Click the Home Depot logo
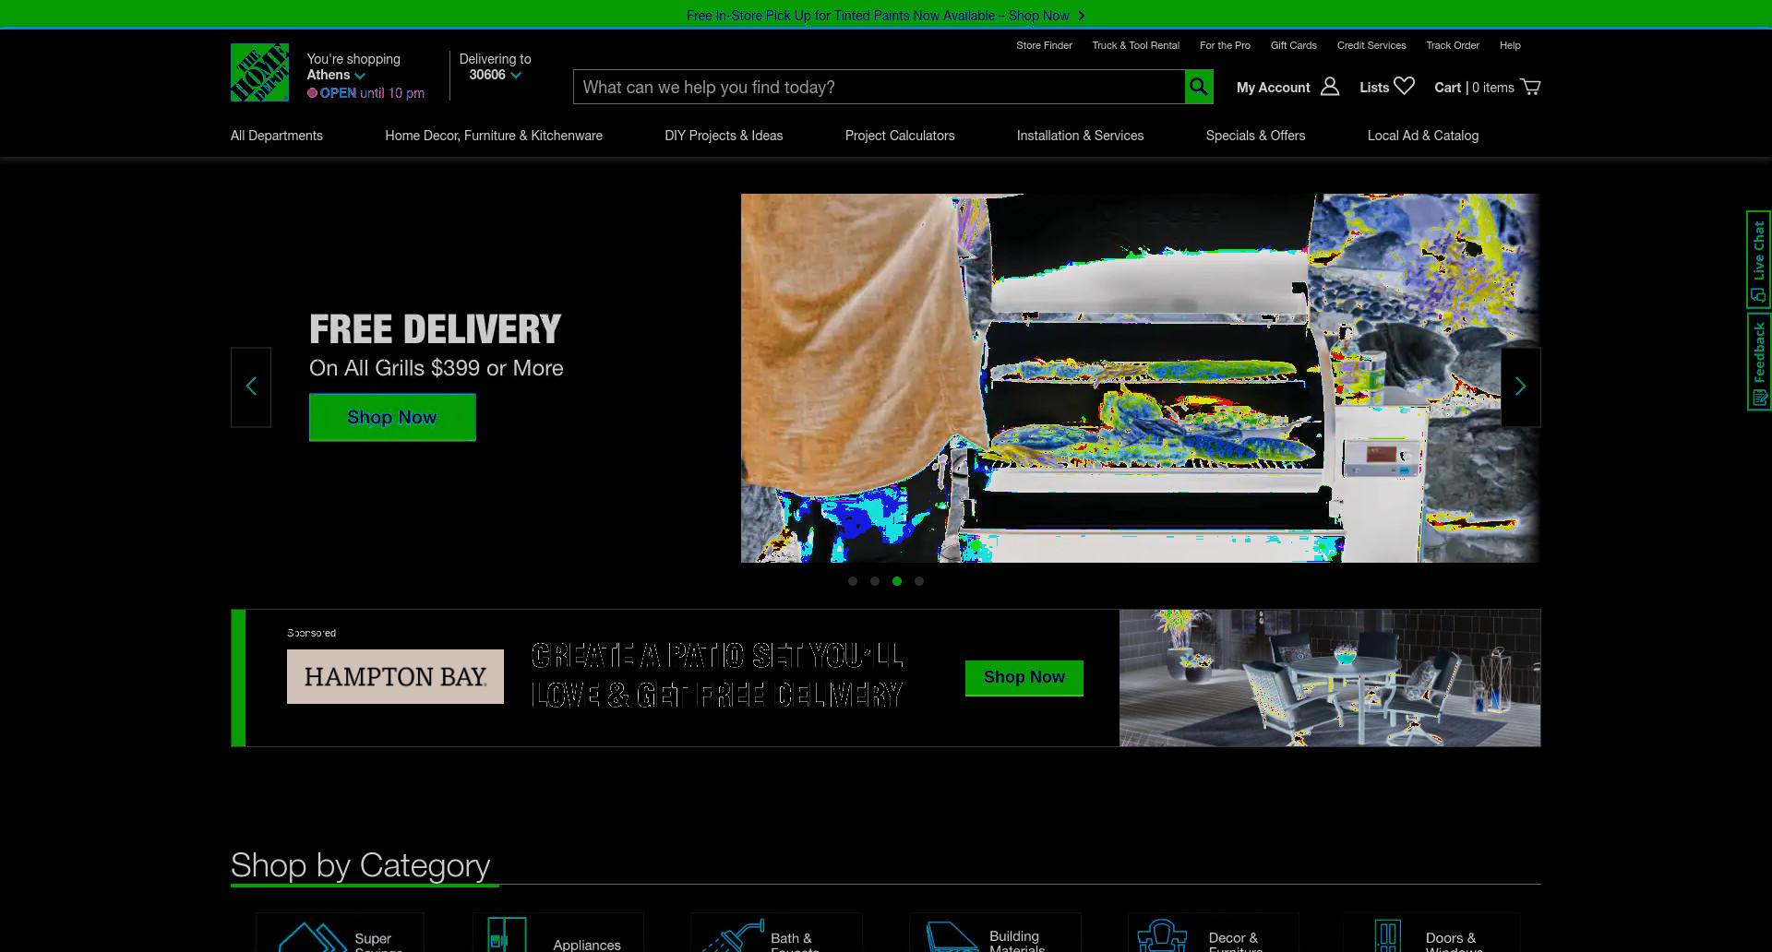Image resolution: width=1772 pixels, height=952 pixels. 259,72
